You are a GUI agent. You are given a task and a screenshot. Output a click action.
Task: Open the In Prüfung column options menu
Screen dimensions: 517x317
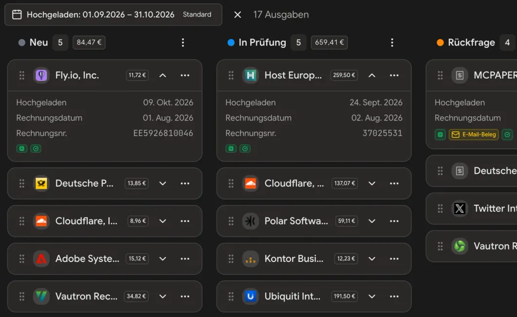click(x=392, y=42)
